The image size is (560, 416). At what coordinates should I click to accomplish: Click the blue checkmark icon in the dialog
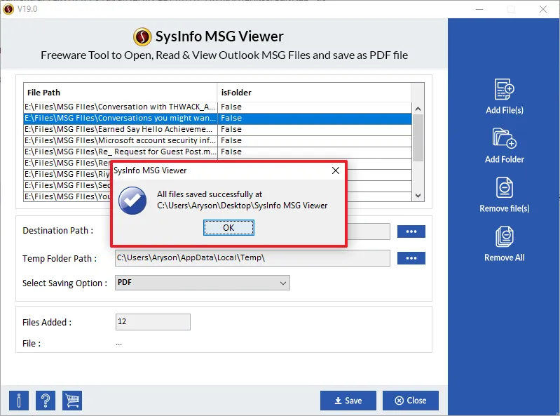132,201
